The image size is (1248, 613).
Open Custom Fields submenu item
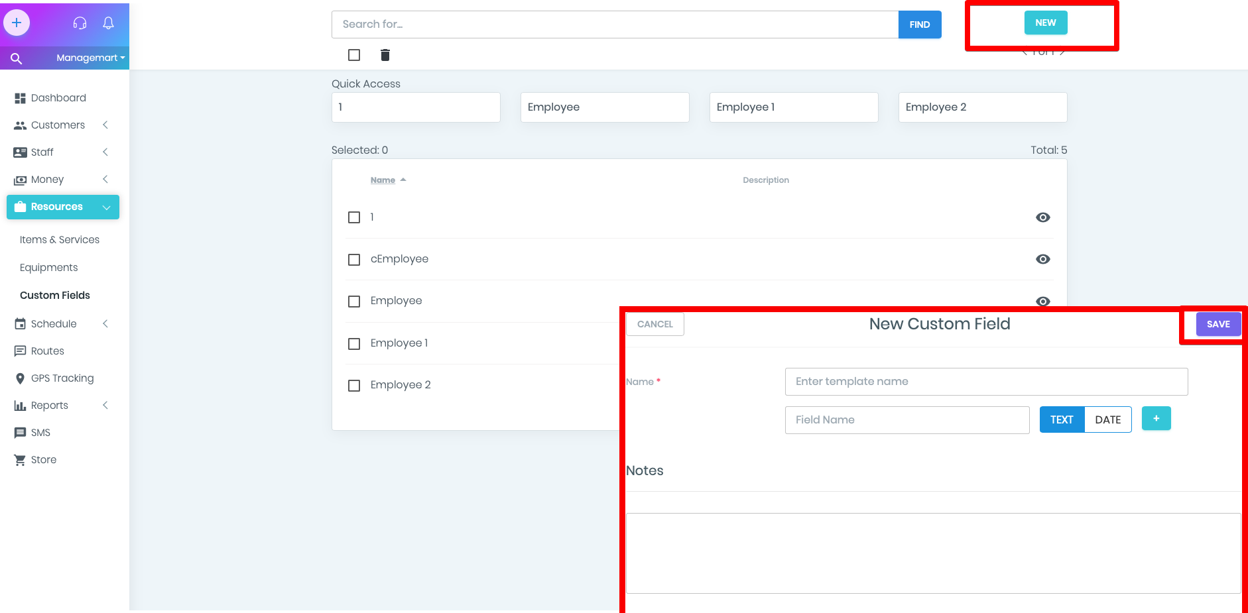click(x=55, y=296)
